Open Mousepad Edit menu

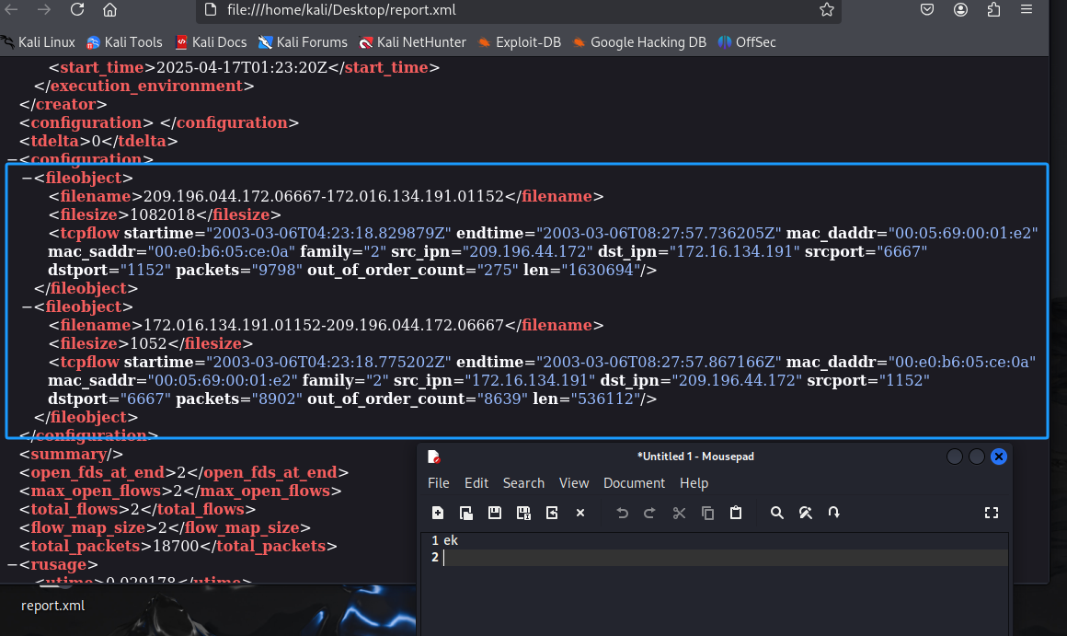476,483
